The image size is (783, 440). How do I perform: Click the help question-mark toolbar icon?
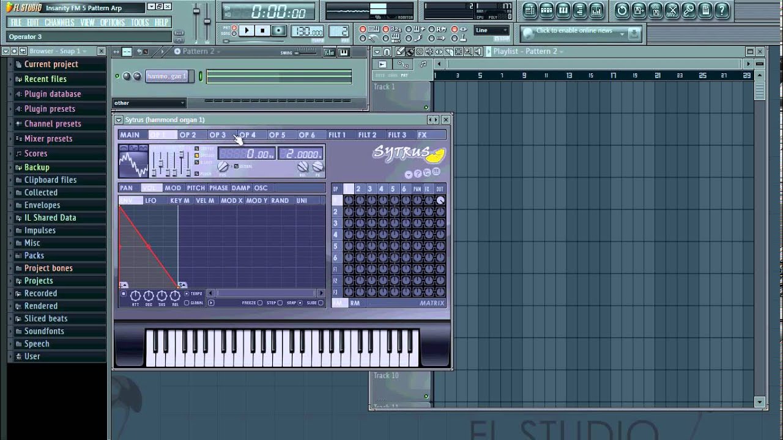[722, 10]
